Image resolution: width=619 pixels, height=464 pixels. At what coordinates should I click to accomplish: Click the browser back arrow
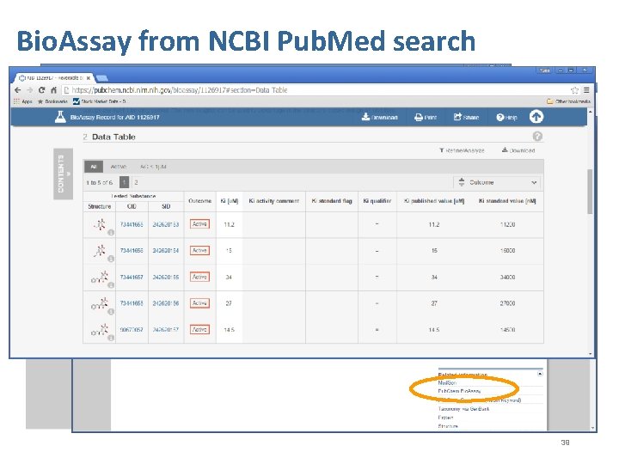[x=17, y=90]
